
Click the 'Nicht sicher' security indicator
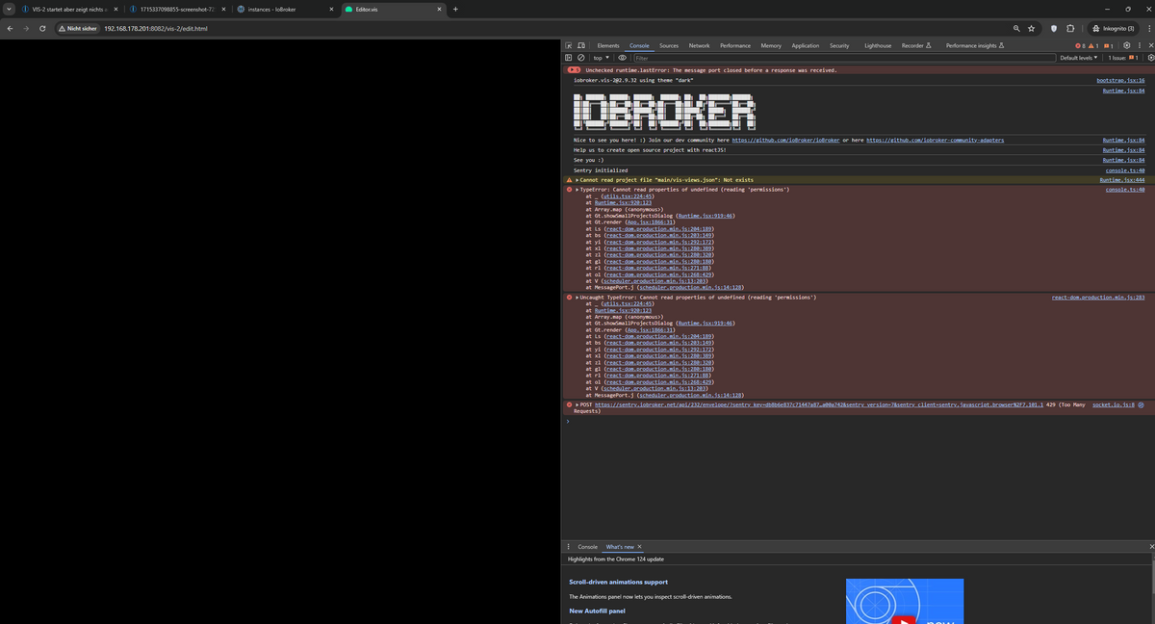(x=77, y=28)
